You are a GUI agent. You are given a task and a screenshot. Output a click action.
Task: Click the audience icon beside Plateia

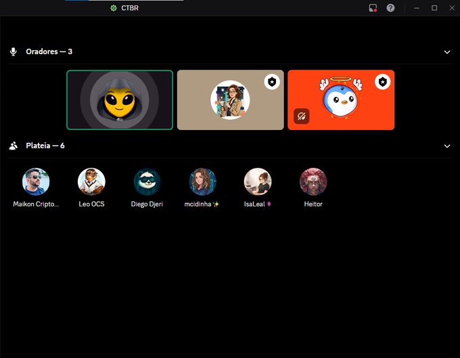pos(13,146)
